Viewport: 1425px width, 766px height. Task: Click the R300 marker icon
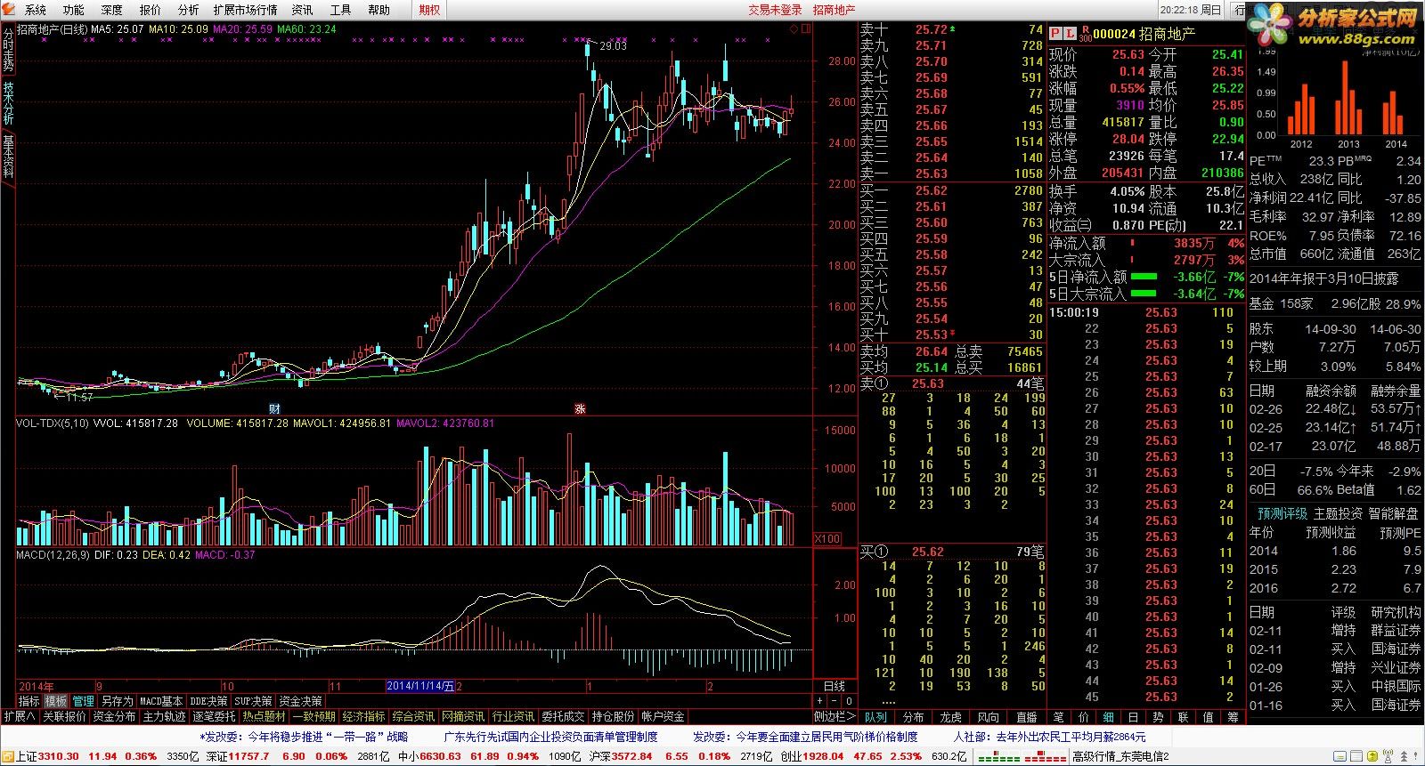pos(1085,34)
